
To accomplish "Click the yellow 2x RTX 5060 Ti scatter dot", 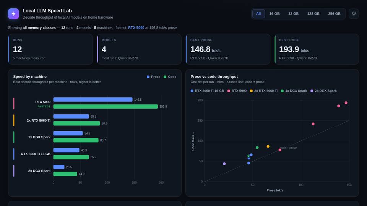I will [x=268, y=146].
